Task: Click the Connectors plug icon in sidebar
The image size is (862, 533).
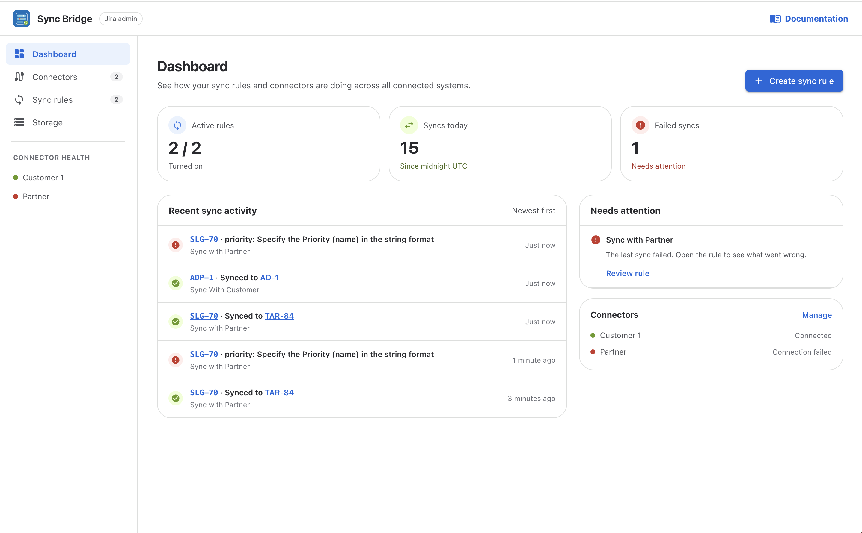Action: point(19,77)
